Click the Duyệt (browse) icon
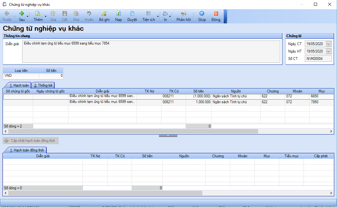Screen dimensions: 337x207 coord(132,14)
